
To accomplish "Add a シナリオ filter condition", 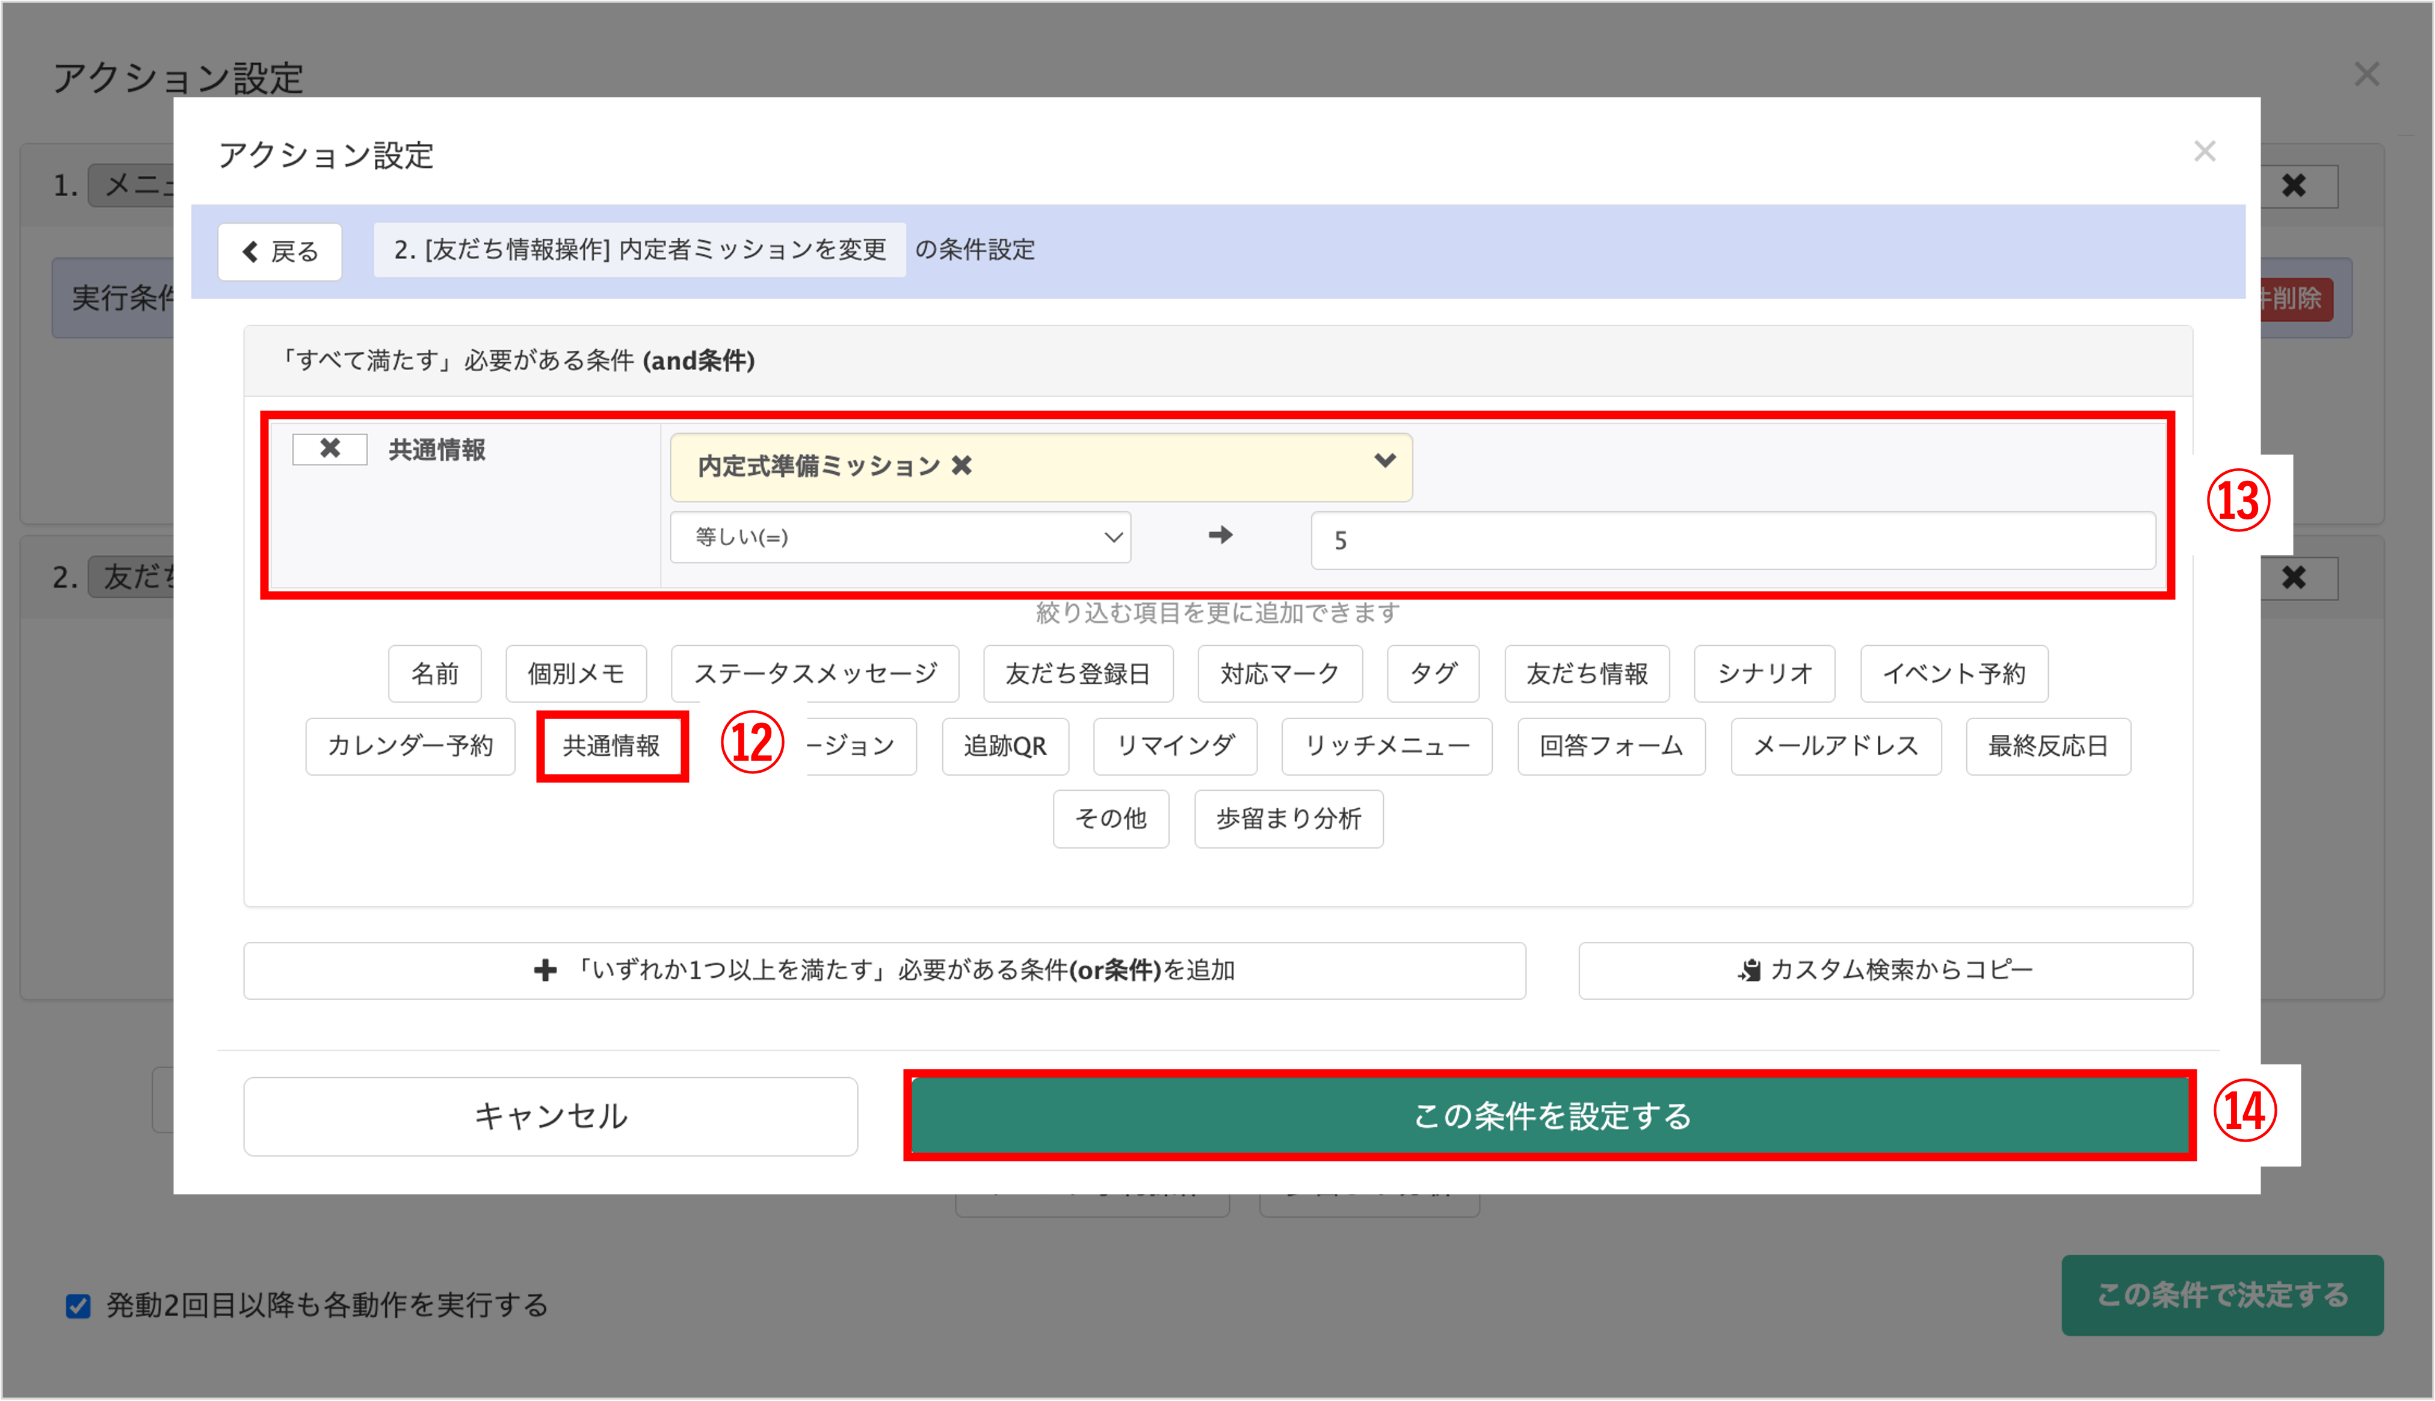I will coord(1764,673).
